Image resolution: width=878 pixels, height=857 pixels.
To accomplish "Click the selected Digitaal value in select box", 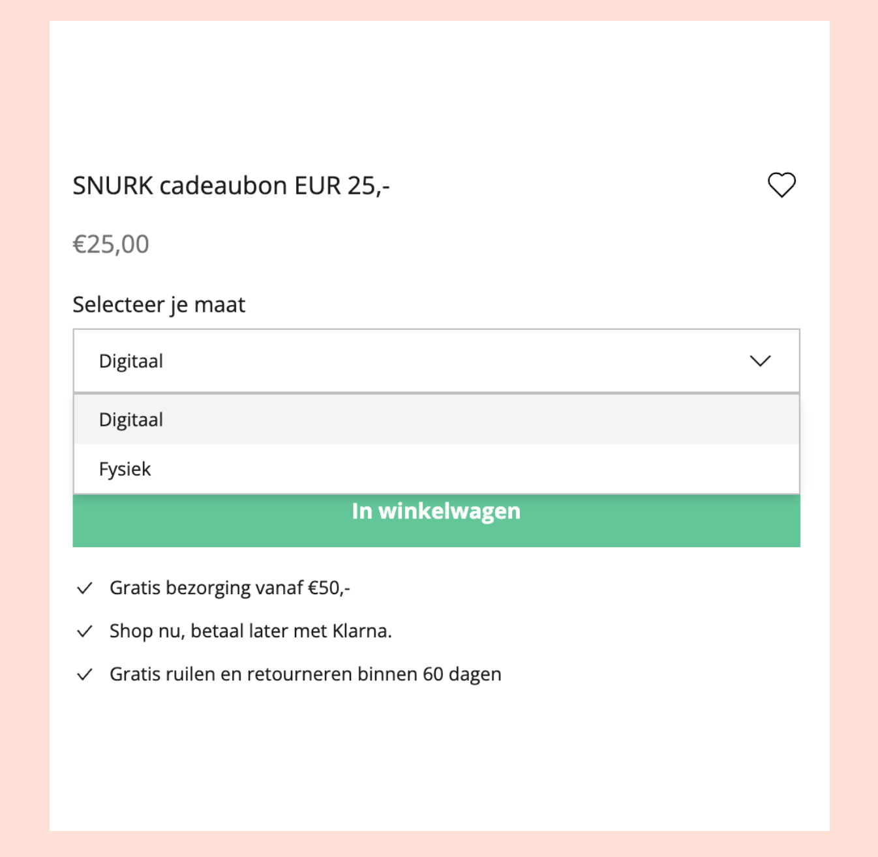I will 131,361.
